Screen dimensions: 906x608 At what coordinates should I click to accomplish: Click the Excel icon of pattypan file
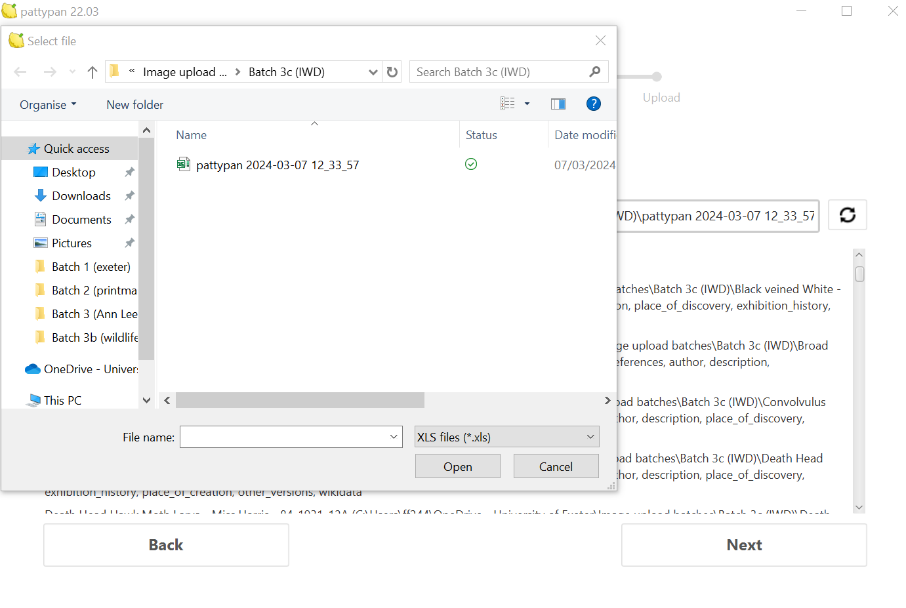tap(184, 165)
